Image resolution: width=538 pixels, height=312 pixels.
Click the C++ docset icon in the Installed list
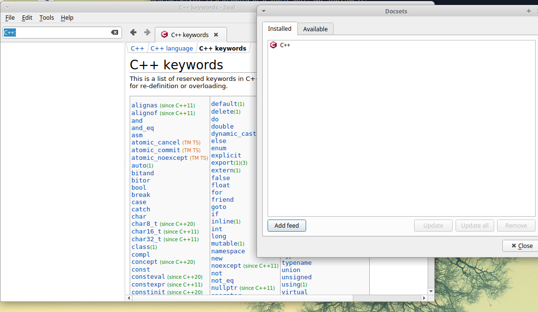(273, 45)
